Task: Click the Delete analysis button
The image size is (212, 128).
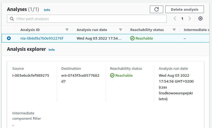Action: click(x=184, y=9)
